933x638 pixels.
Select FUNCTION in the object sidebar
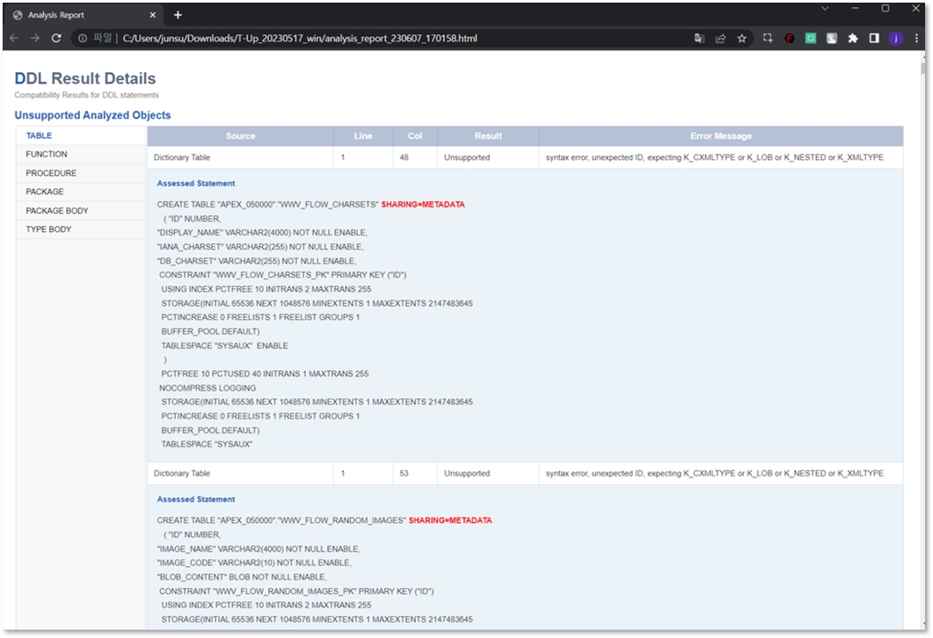click(x=47, y=155)
